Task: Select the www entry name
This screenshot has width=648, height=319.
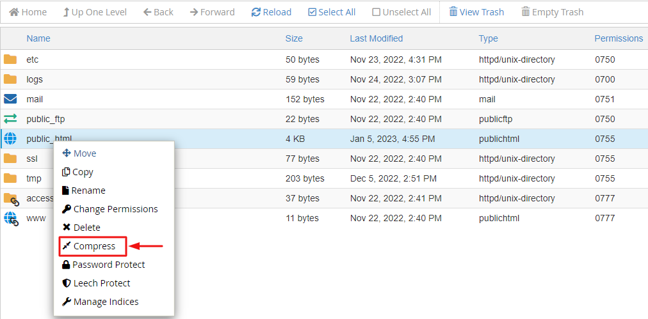Action: (36, 218)
